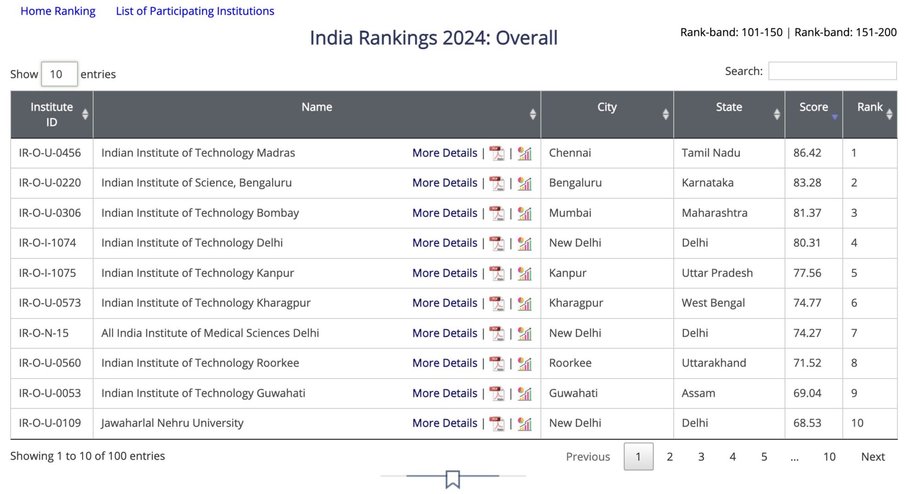Open chart icon for Jawaharlal Nehru University

click(525, 423)
